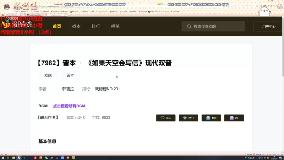Image resolution: width=284 pixels, height=160 pixels.
Task: Click the weather icon in taskbar
Action: [246, 158]
